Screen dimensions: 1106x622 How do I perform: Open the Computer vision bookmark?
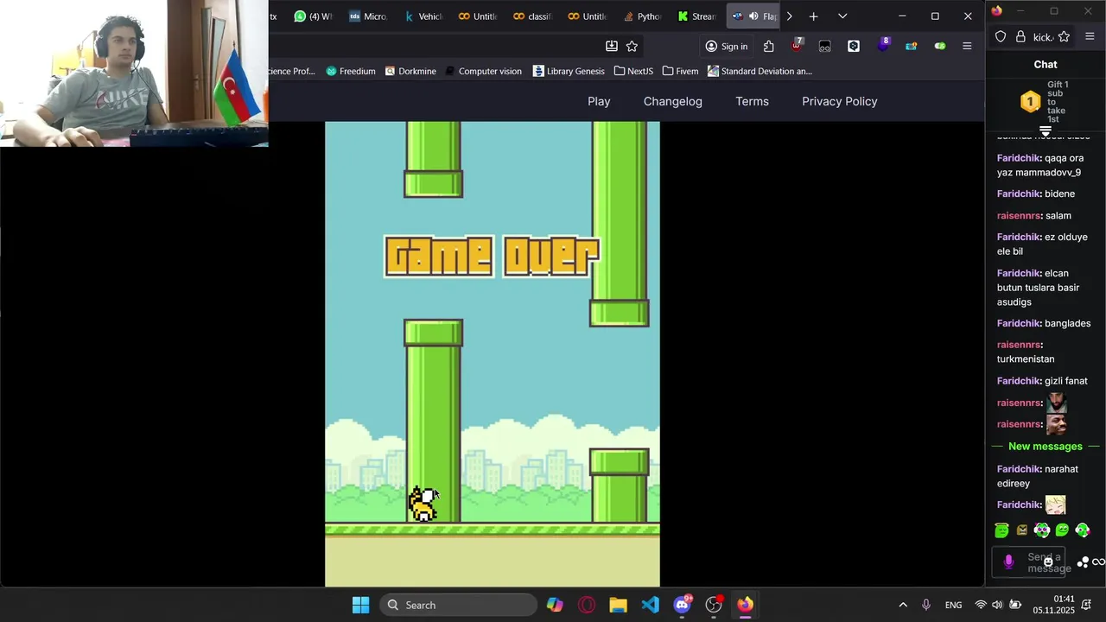[x=483, y=71]
